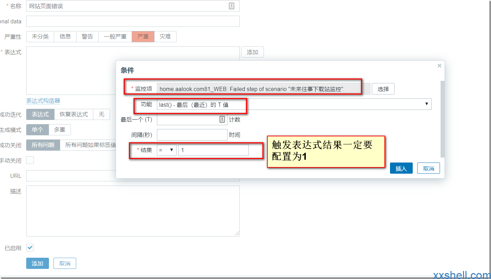Select 灾难 severity level
This screenshot has height=279, width=491.
pyautogui.click(x=165, y=37)
